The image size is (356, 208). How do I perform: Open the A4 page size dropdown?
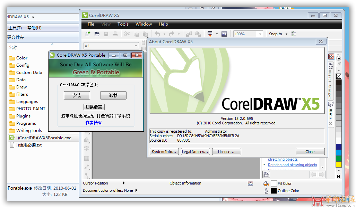point(136,46)
